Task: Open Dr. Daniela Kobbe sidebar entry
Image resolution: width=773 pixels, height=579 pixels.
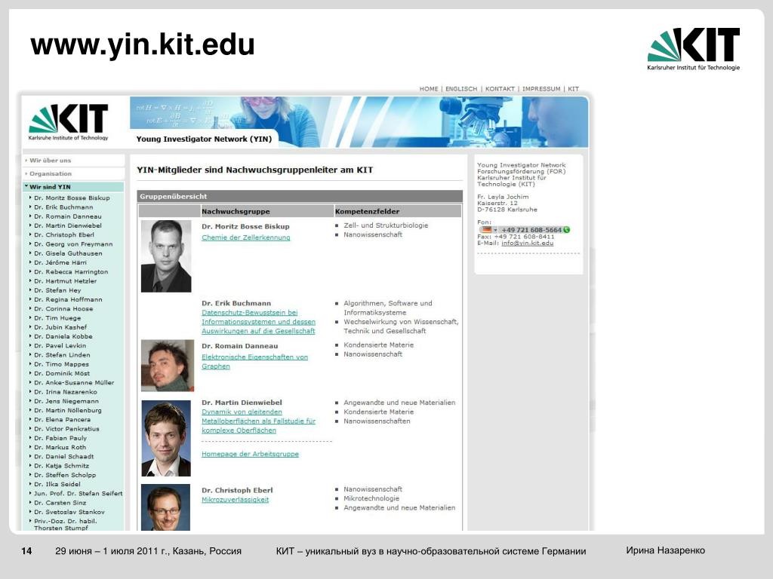Action: click(63, 336)
